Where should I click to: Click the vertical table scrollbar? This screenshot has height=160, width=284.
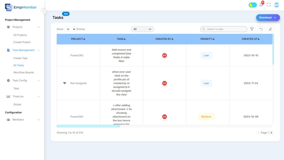[273, 49]
